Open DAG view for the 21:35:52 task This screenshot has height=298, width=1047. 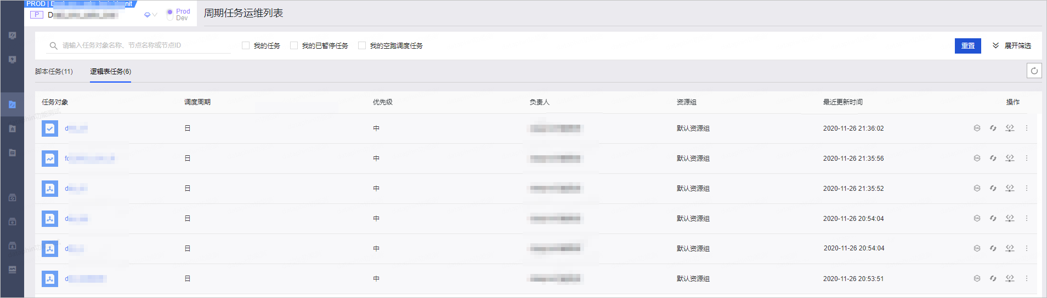977,188
